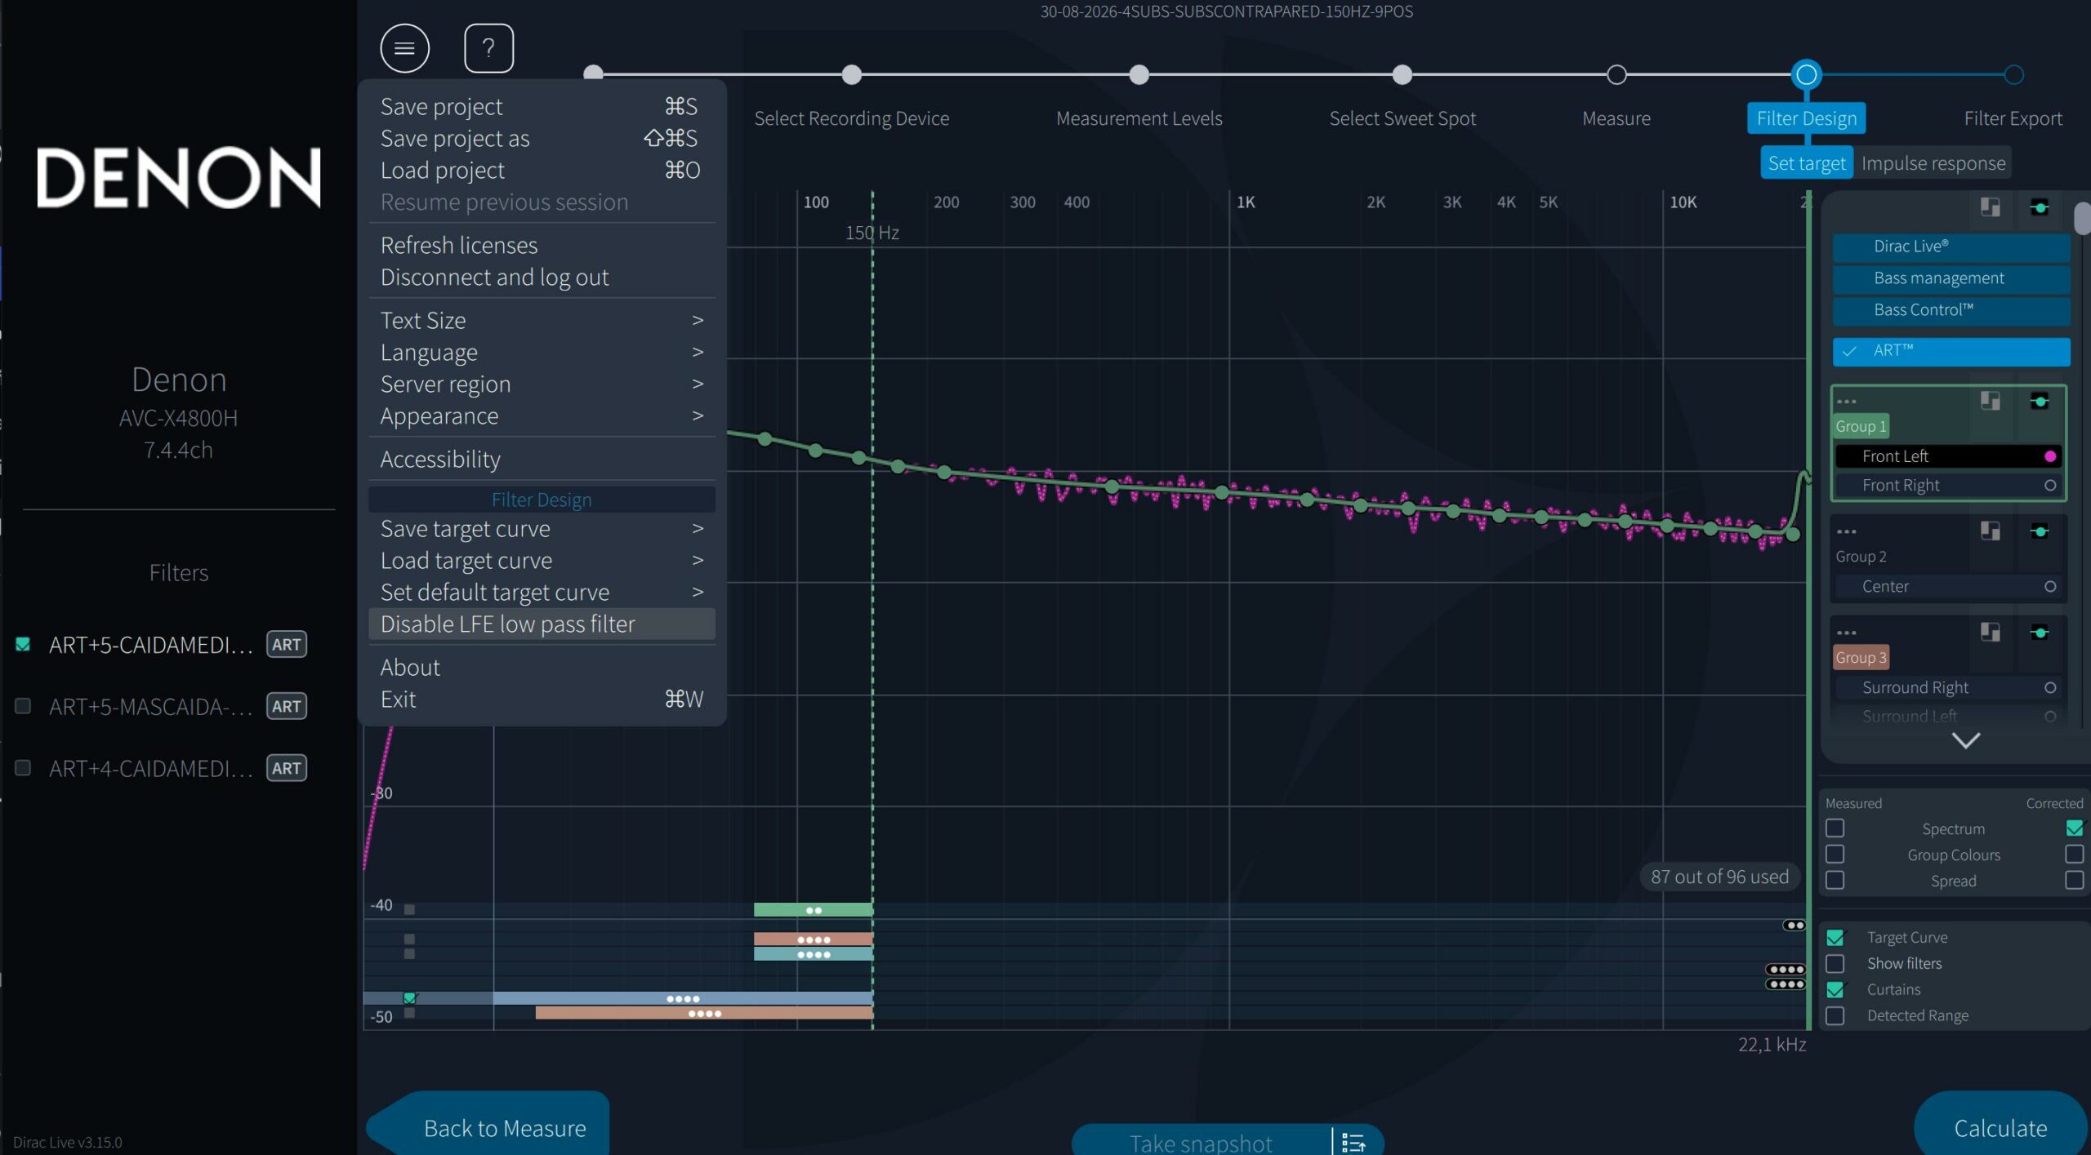Expand Appearance submenu

coord(542,415)
